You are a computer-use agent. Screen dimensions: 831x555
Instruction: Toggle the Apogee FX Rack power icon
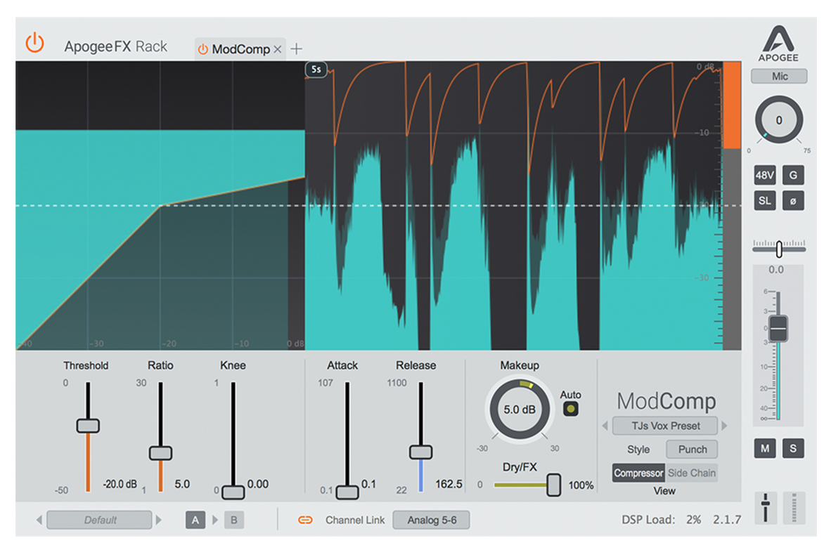click(35, 43)
